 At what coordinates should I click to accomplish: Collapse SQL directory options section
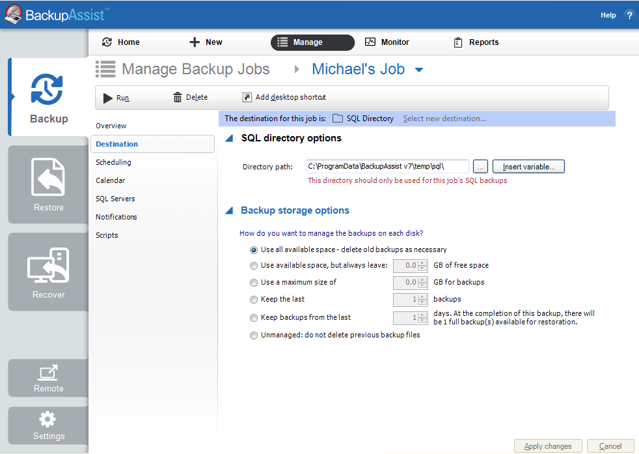tap(230, 138)
